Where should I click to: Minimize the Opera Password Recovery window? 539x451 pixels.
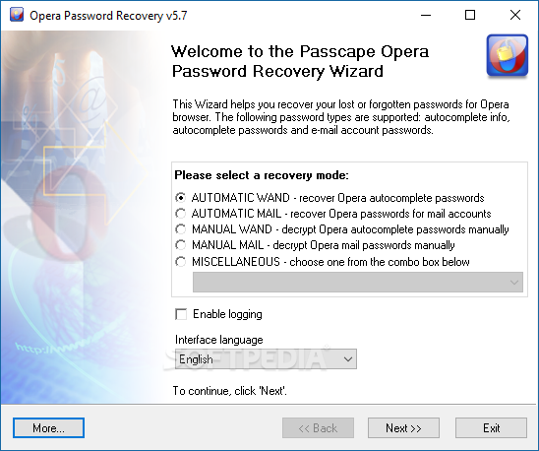click(426, 15)
